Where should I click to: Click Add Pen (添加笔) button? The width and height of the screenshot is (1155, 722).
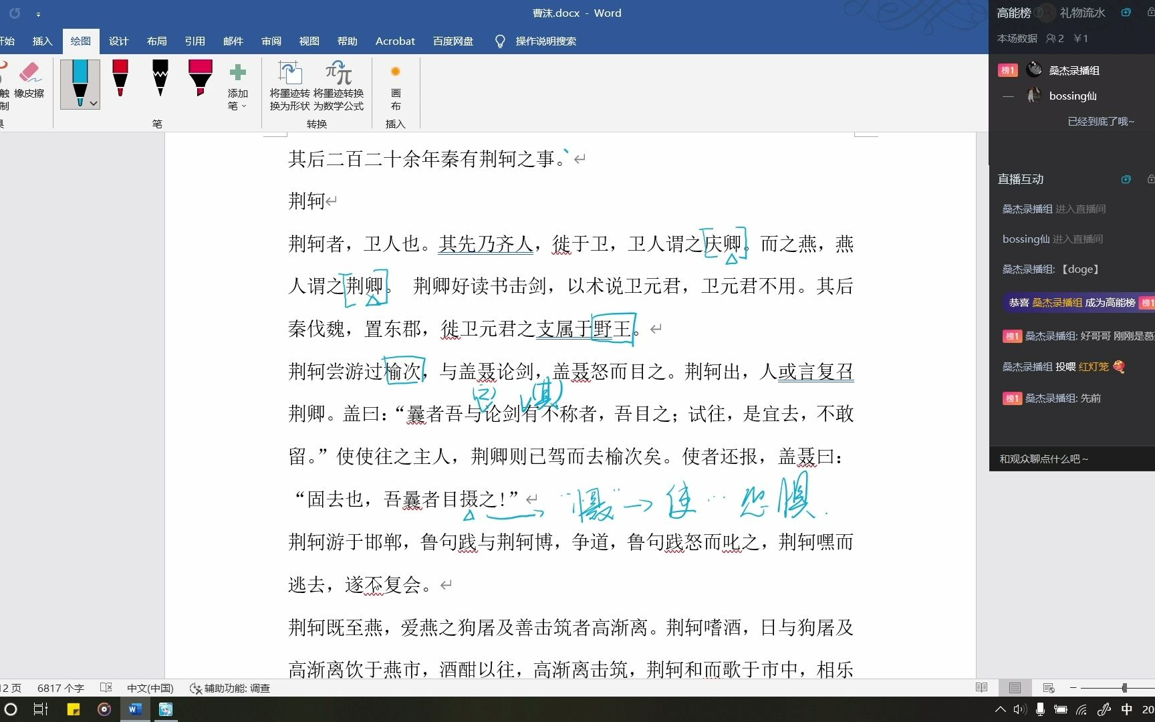click(x=237, y=86)
